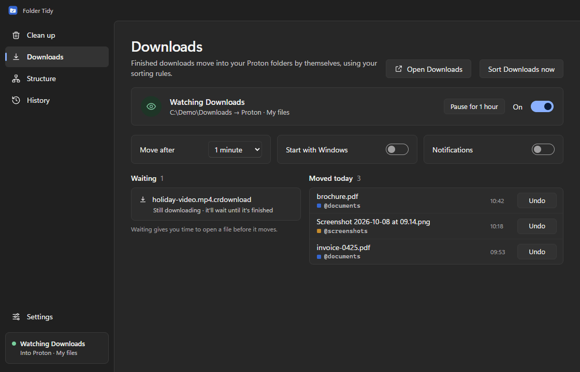Click the green eye watching icon
The width and height of the screenshot is (580, 372).
(151, 106)
